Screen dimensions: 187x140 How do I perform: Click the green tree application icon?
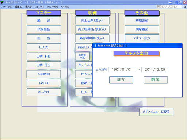[x=2, y=2]
